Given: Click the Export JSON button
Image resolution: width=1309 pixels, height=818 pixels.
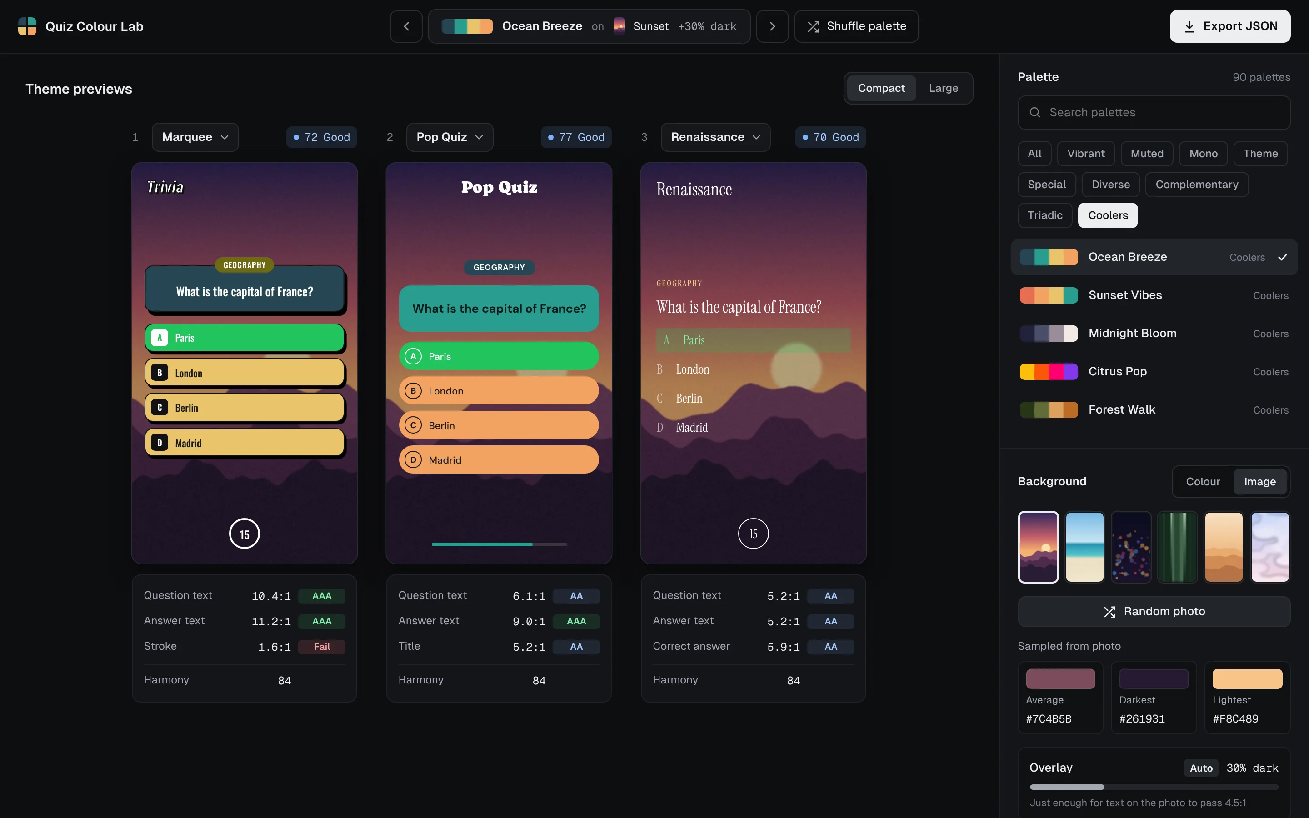Looking at the screenshot, I should [x=1230, y=26].
